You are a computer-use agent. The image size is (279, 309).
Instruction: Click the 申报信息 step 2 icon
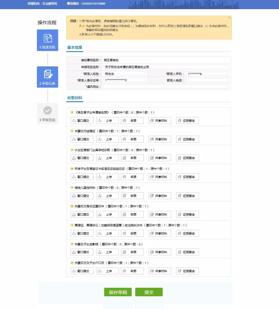tap(48, 75)
